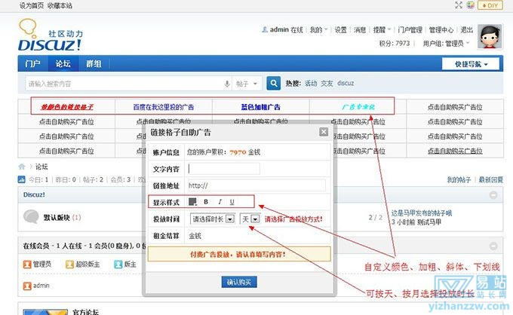Click 管理中心 link
Screen dimensions: 513x315
pyautogui.click(x=441, y=29)
